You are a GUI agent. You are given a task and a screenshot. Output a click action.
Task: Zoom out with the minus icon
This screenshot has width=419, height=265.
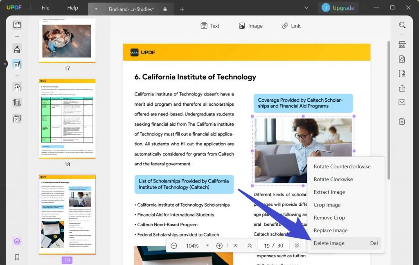click(x=173, y=245)
